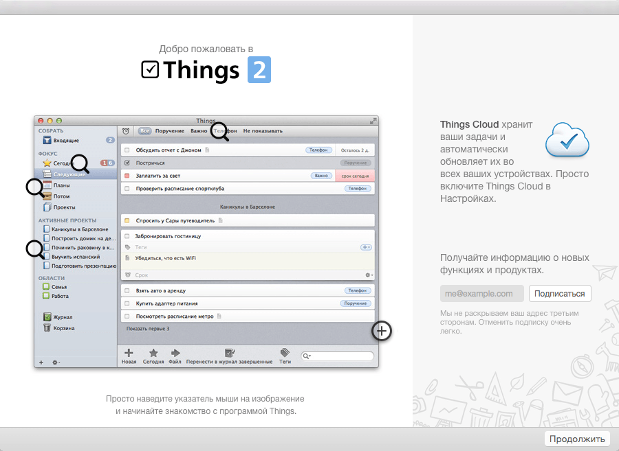Click the Новая plus toolbar icon
This screenshot has height=451, width=619.
(x=129, y=353)
